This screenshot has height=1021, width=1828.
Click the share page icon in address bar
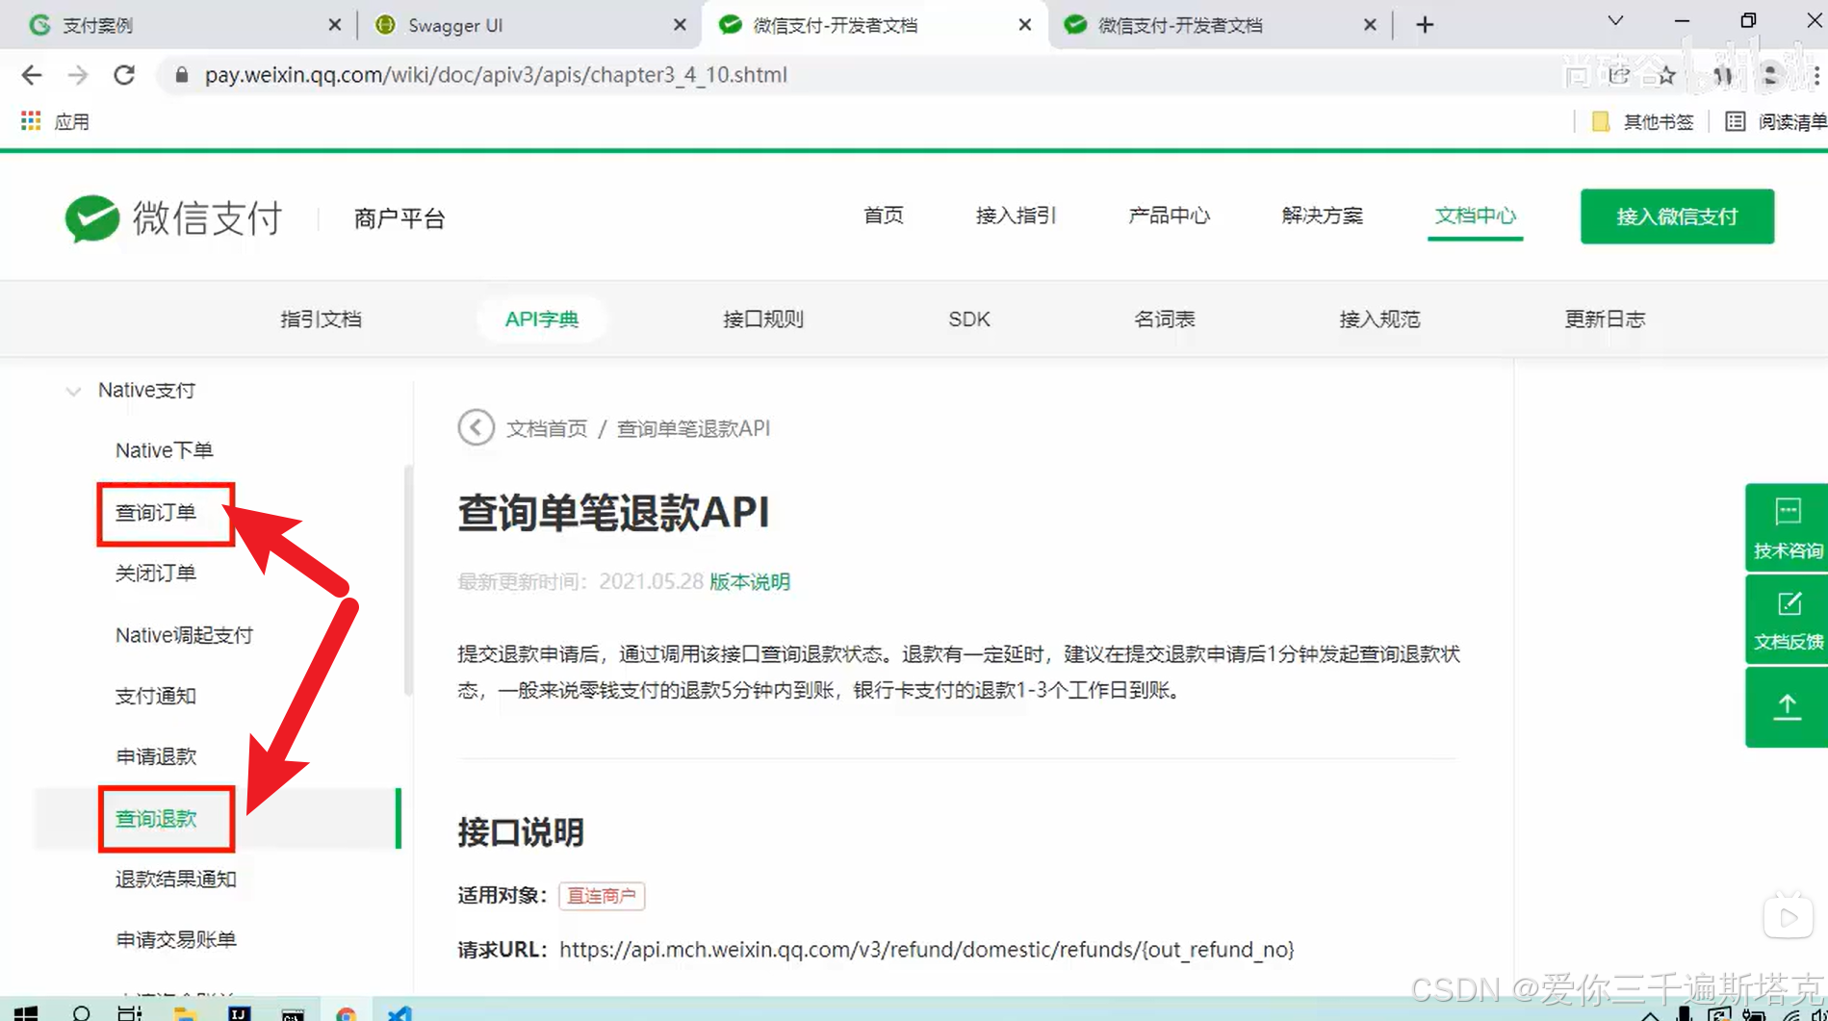coord(1619,75)
